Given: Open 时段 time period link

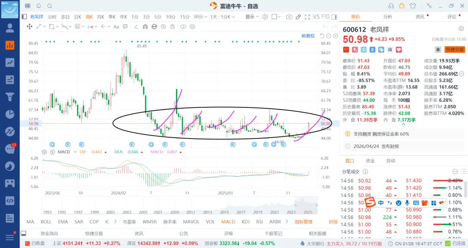Looking at the screenshot, I should tap(333, 222).
